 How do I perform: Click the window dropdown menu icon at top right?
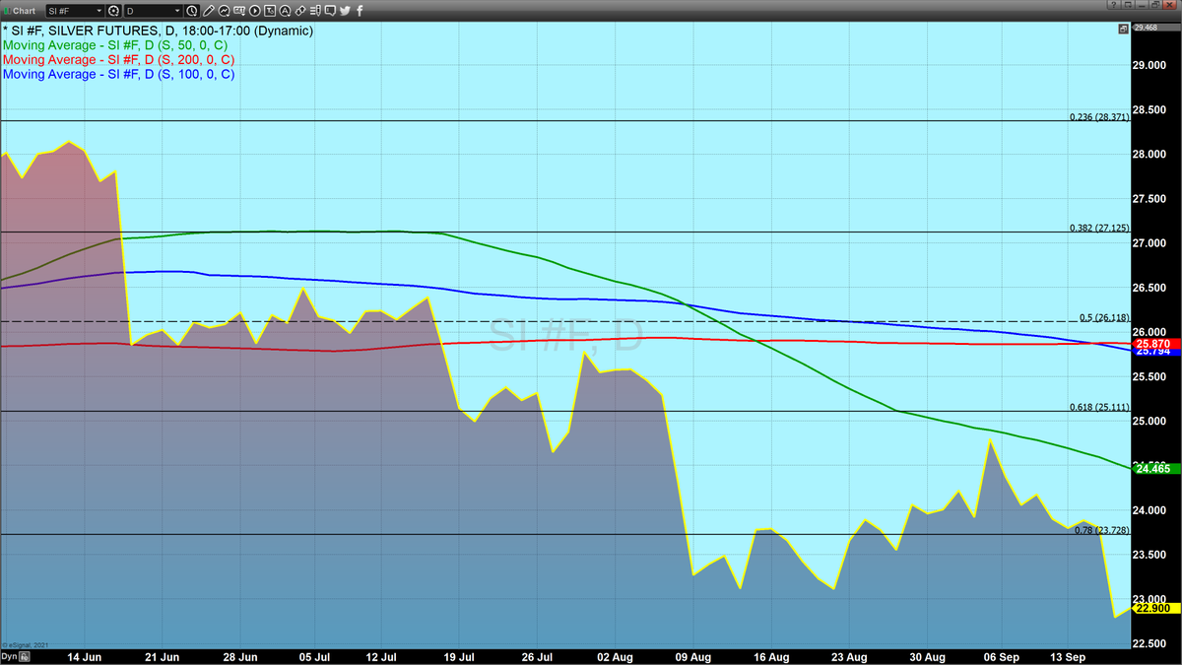[x=1128, y=4]
